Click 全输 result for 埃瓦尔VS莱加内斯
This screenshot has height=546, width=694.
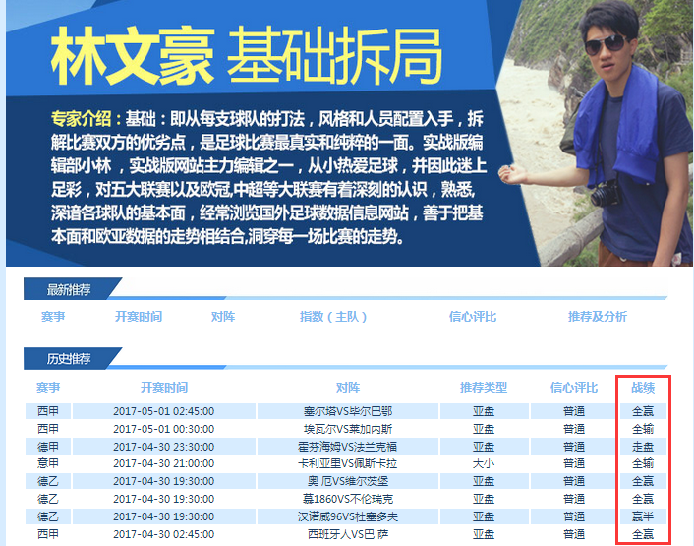pos(643,429)
